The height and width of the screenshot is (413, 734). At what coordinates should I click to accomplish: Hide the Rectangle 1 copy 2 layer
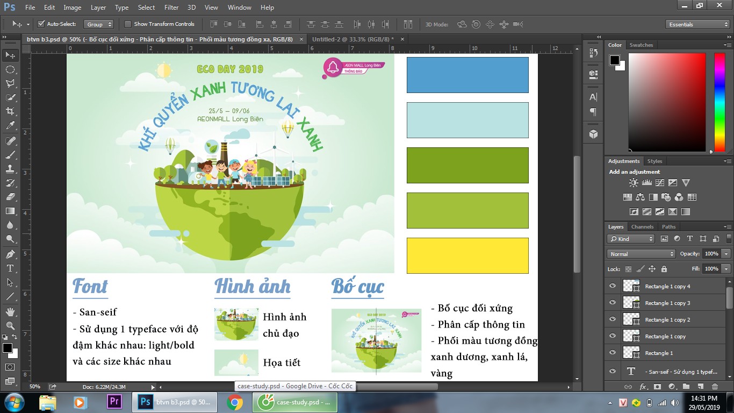613,319
